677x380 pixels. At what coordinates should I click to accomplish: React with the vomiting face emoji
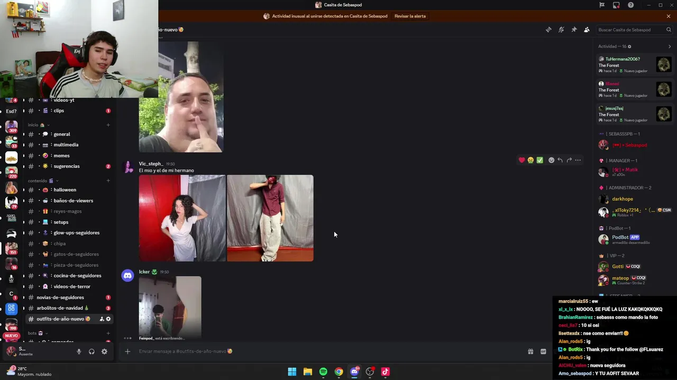point(530,160)
